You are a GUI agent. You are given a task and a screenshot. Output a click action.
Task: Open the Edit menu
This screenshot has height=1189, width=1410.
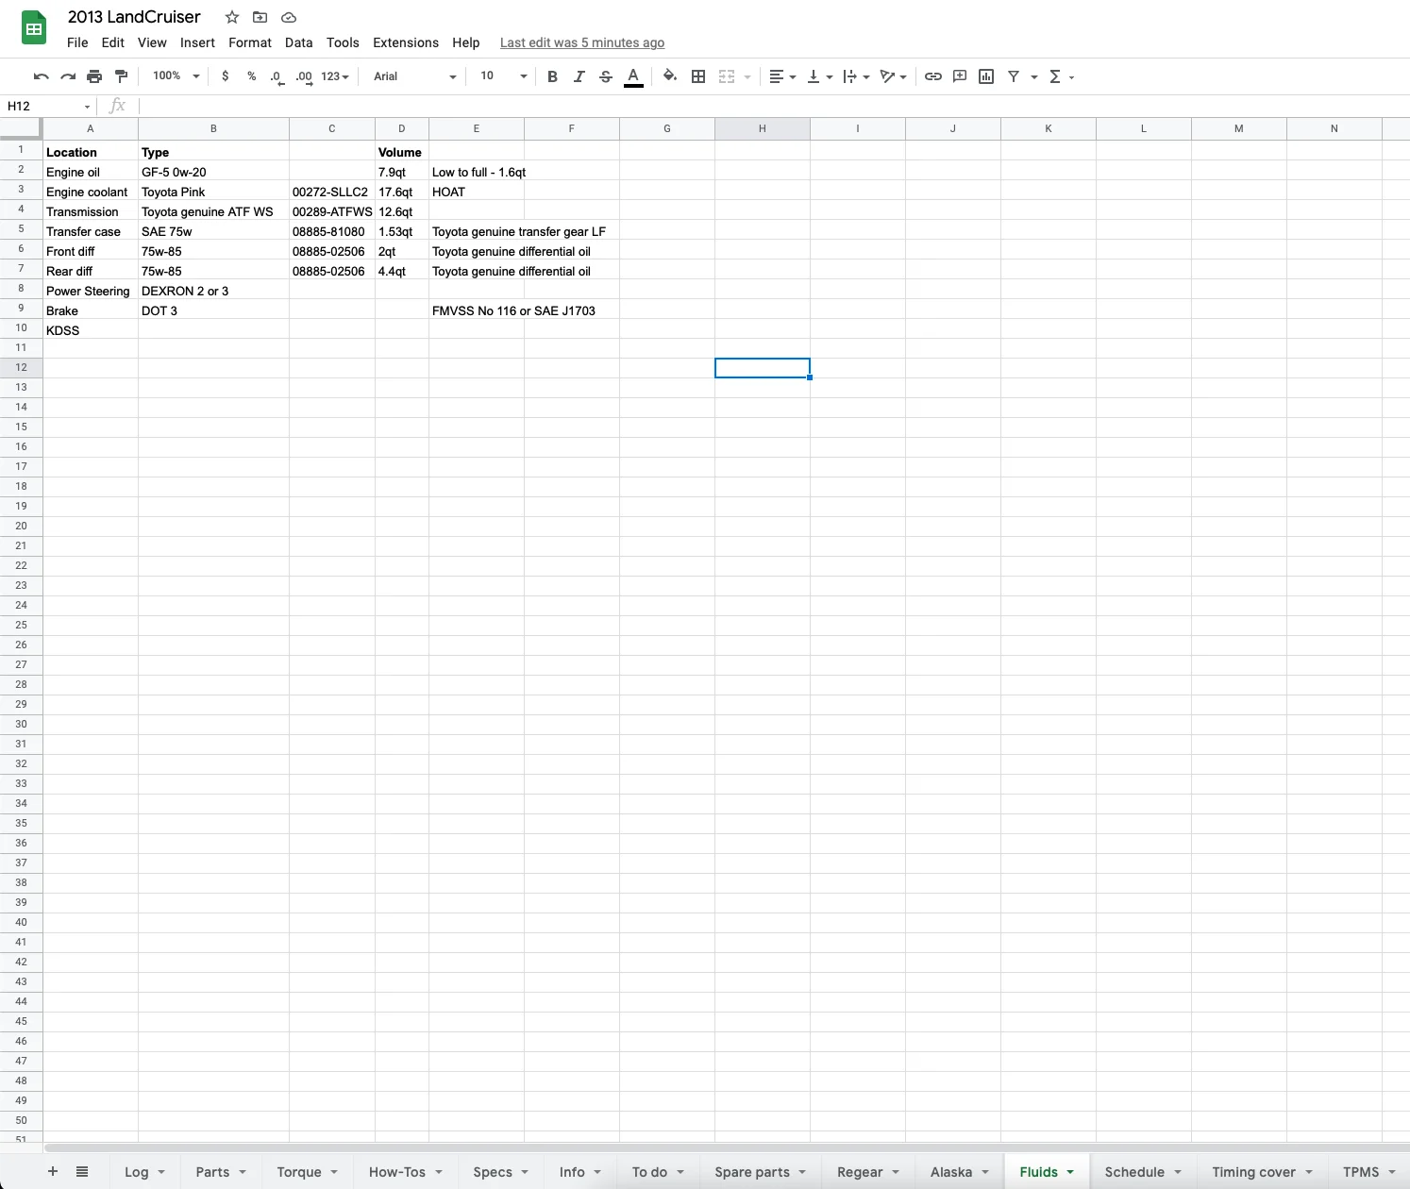click(x=113, y=42)
